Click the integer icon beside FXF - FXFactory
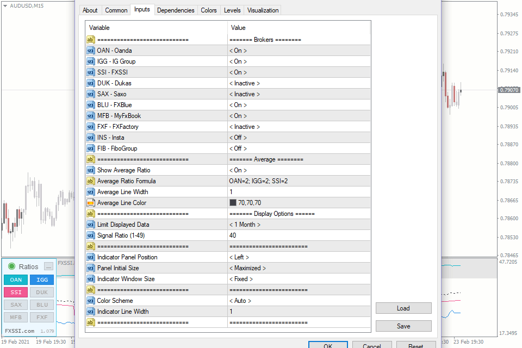The height and width of the screenshot is (348, 522). point(91,127)
